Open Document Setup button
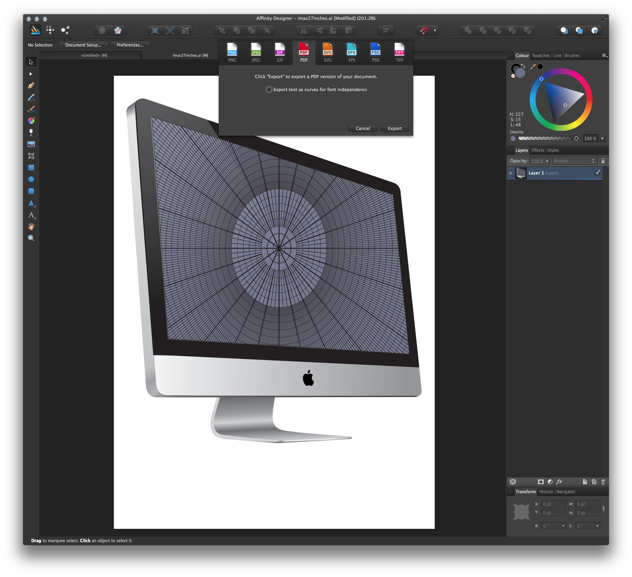This screenshot has height=577, width=632. (x=83, y=45)
